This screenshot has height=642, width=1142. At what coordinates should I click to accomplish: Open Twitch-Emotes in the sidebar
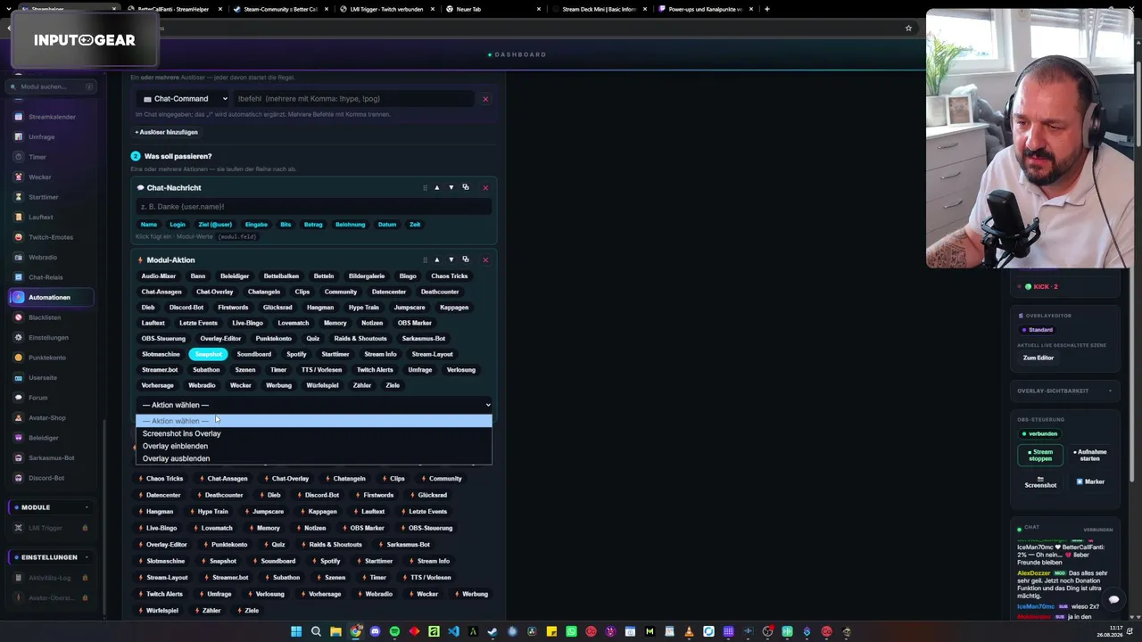pyautogui.click(x=51, y=237)
